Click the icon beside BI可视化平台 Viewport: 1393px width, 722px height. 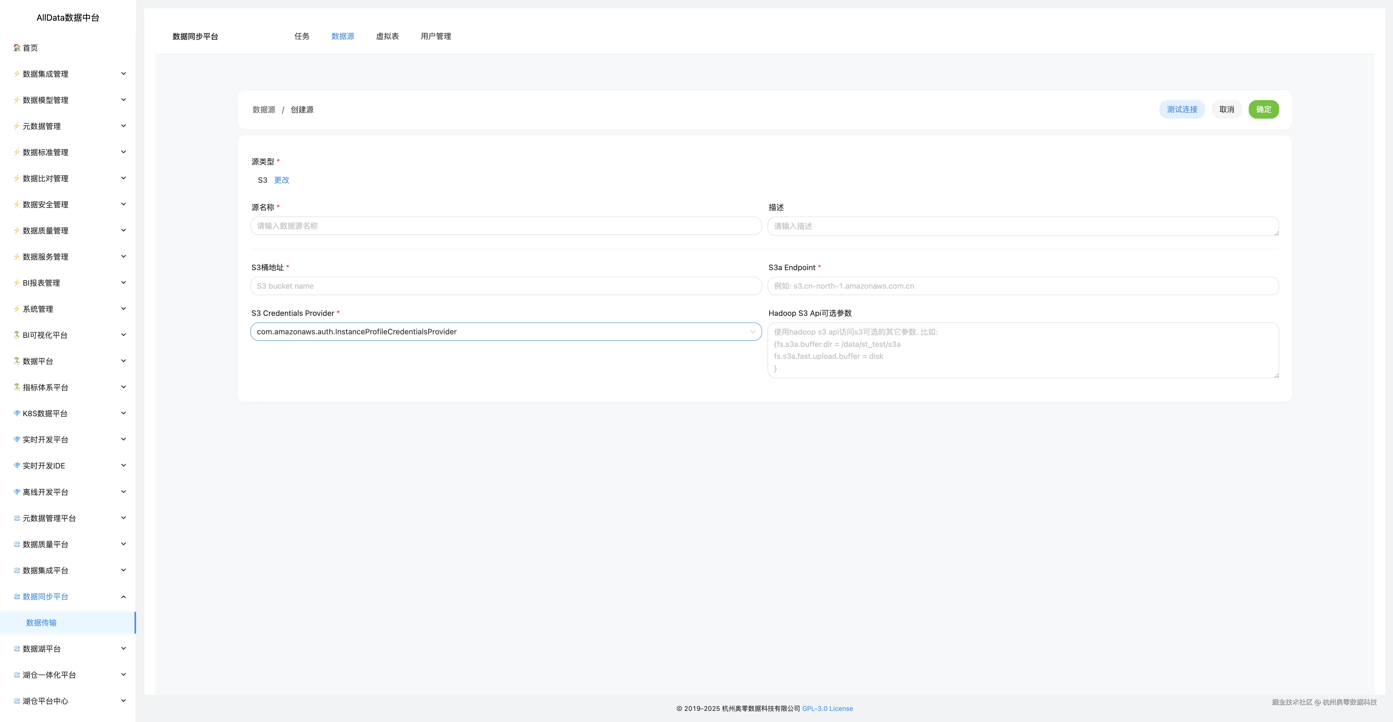pos(17,335)
